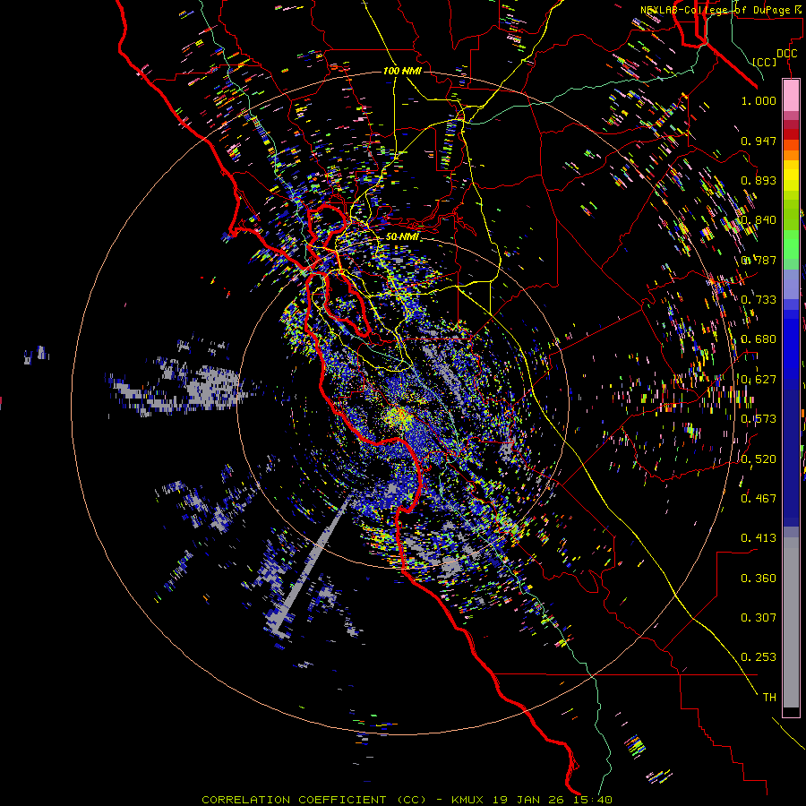Click the "19 JAN 26" date text
806x806 pixels.
pyautogui.click(x=529, y=800)
